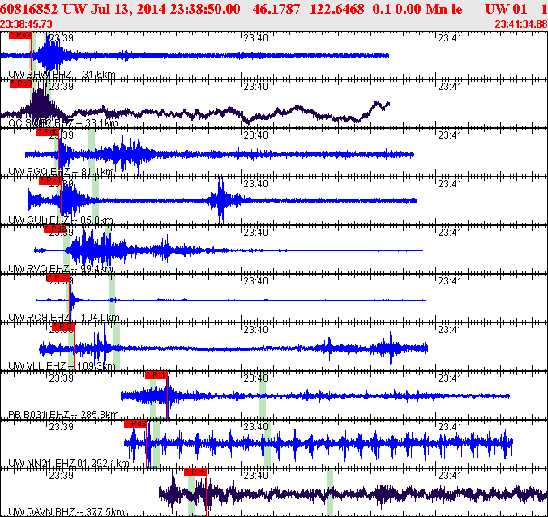
Task: Click station label UW PGO EHZ 81.1km
Action: (x=61, y=171)
